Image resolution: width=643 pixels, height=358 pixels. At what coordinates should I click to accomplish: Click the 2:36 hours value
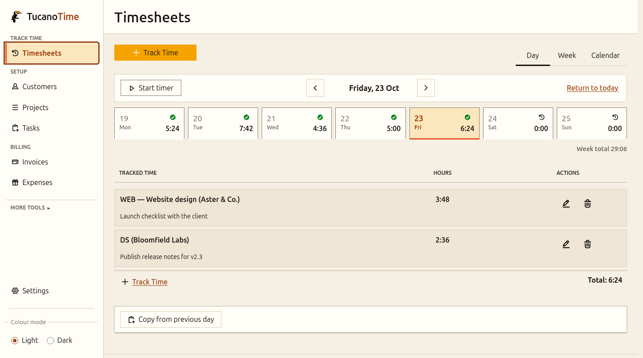[443, 240]
